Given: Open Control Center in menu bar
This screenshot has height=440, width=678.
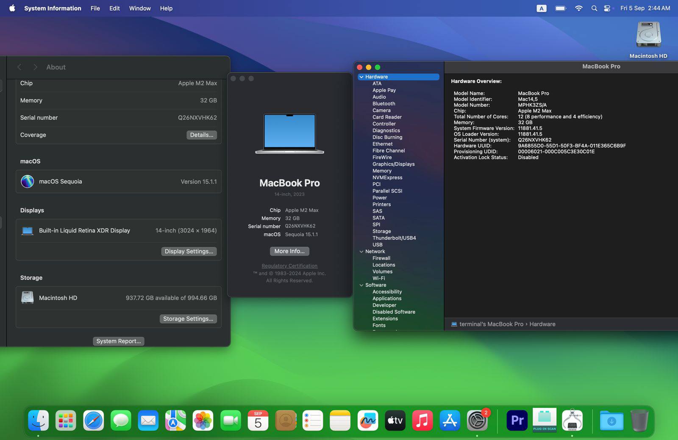Looking at the screenshot, I should (607, 8).
